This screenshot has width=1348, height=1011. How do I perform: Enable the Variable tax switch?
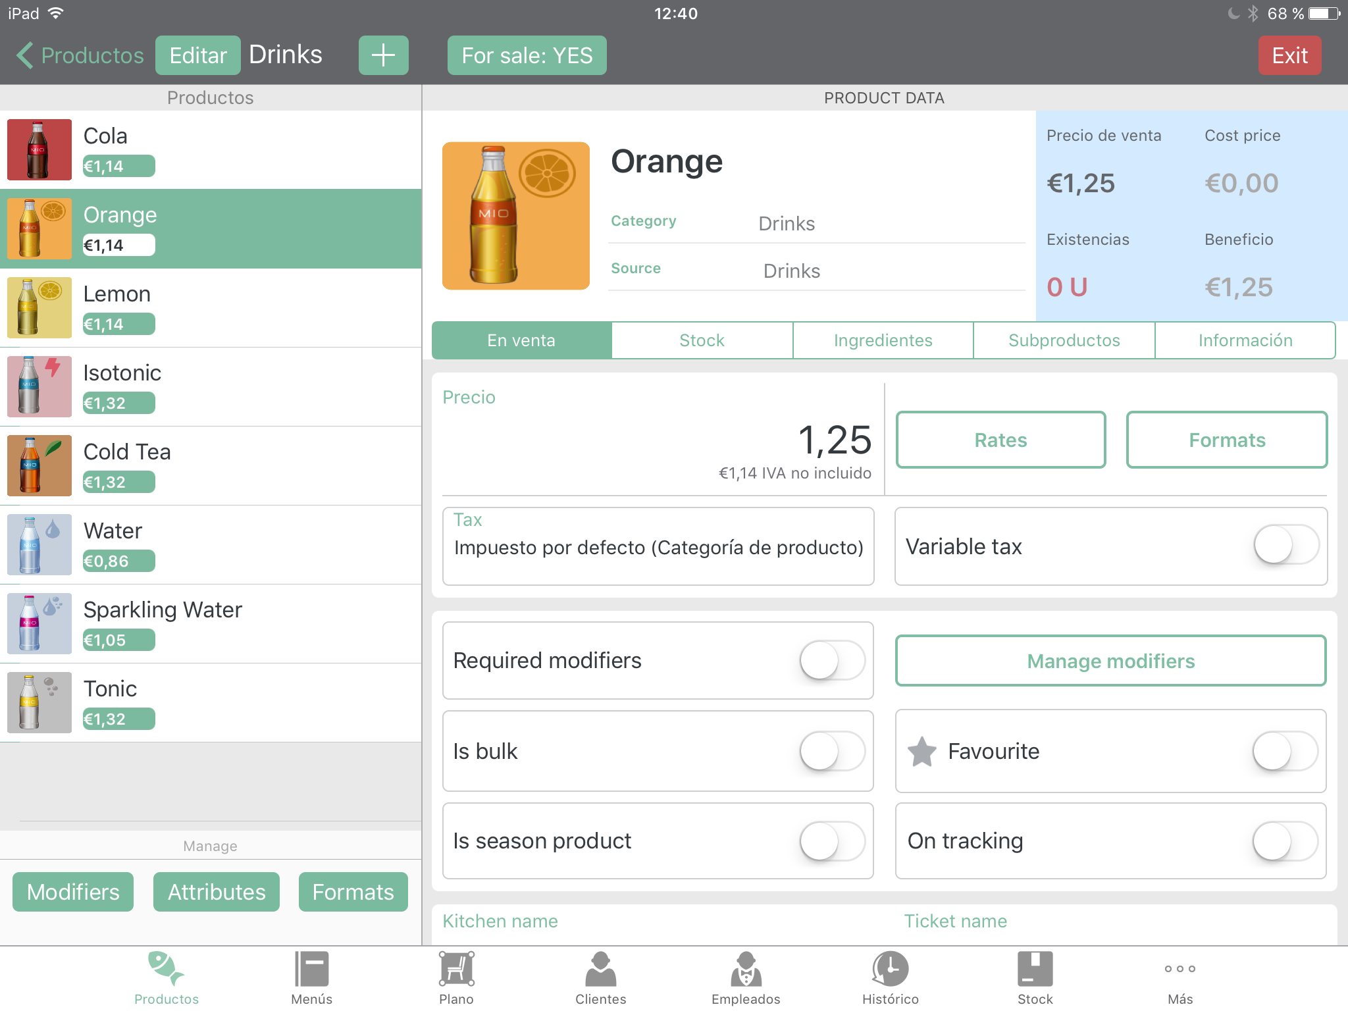1285,546
